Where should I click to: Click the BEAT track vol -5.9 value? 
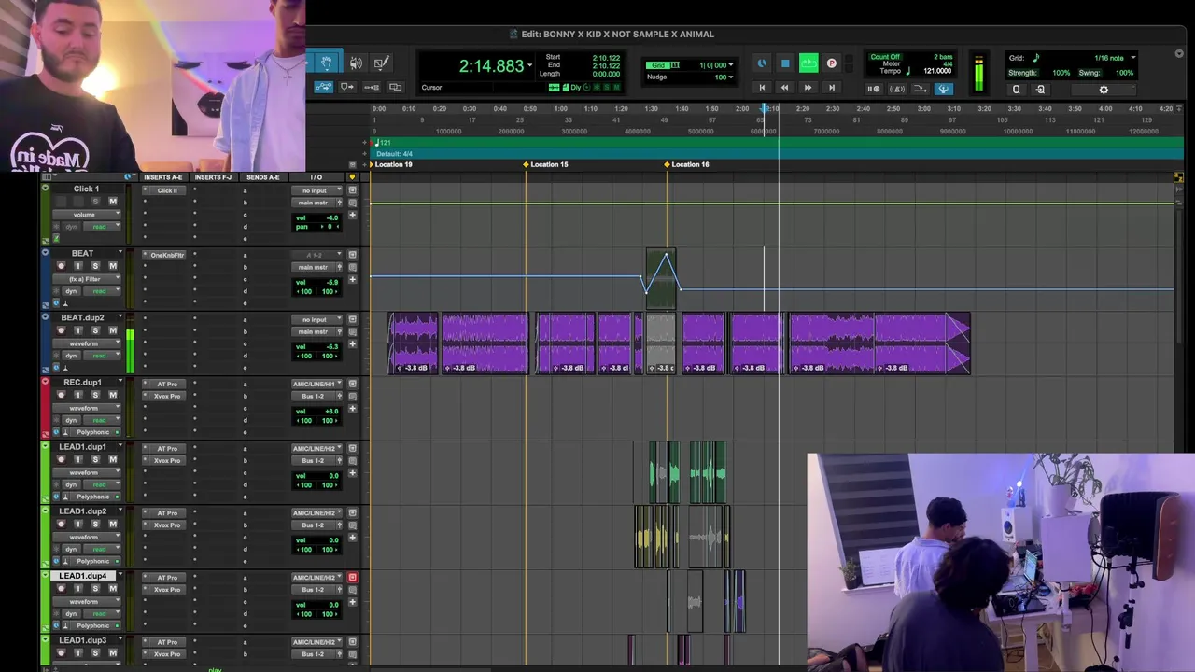click(x=331, y=282)
